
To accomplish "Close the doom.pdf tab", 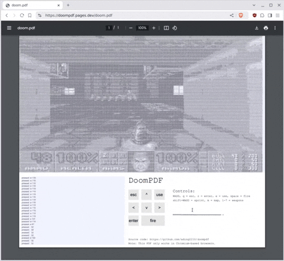I will pos(59,5).
